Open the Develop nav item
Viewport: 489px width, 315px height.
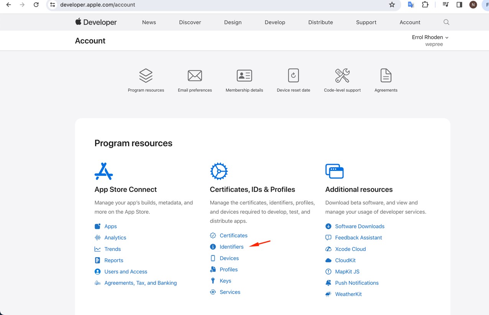tap(275, 22)
